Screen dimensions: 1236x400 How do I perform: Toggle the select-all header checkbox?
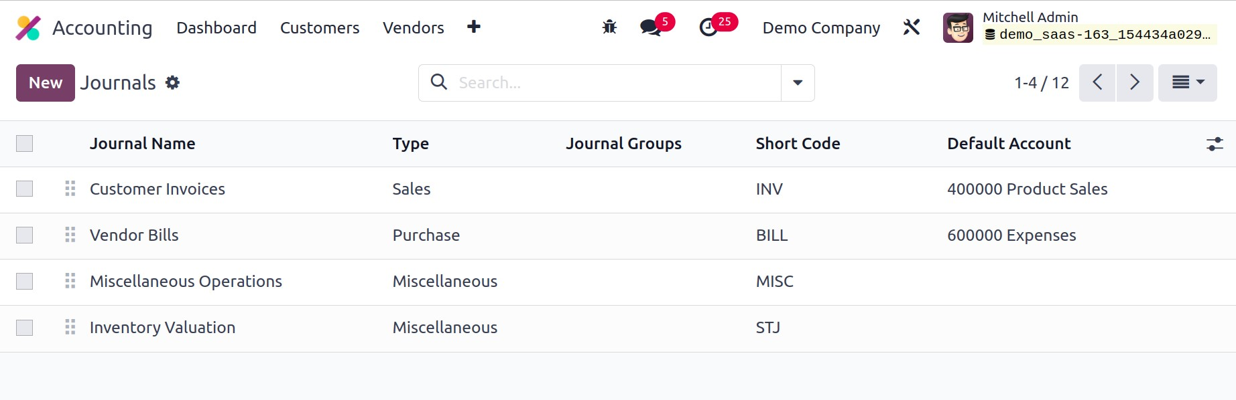[25, 144]
